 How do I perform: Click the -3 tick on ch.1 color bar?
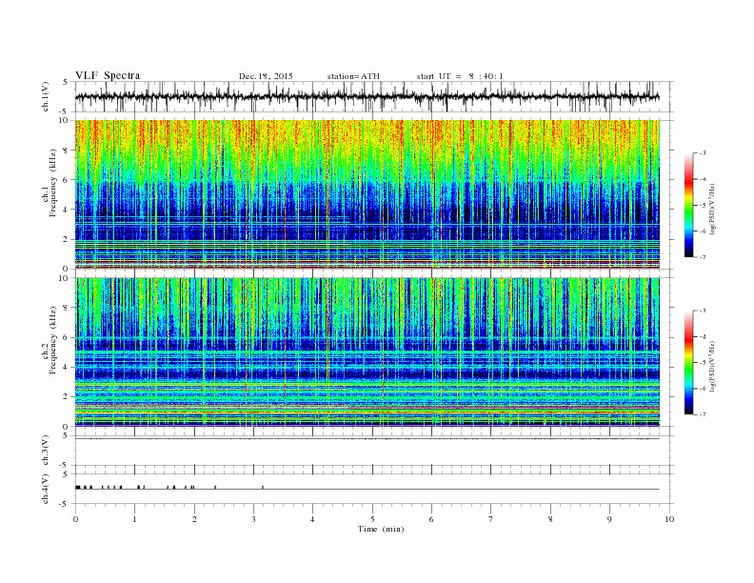[x=703, y=153]
